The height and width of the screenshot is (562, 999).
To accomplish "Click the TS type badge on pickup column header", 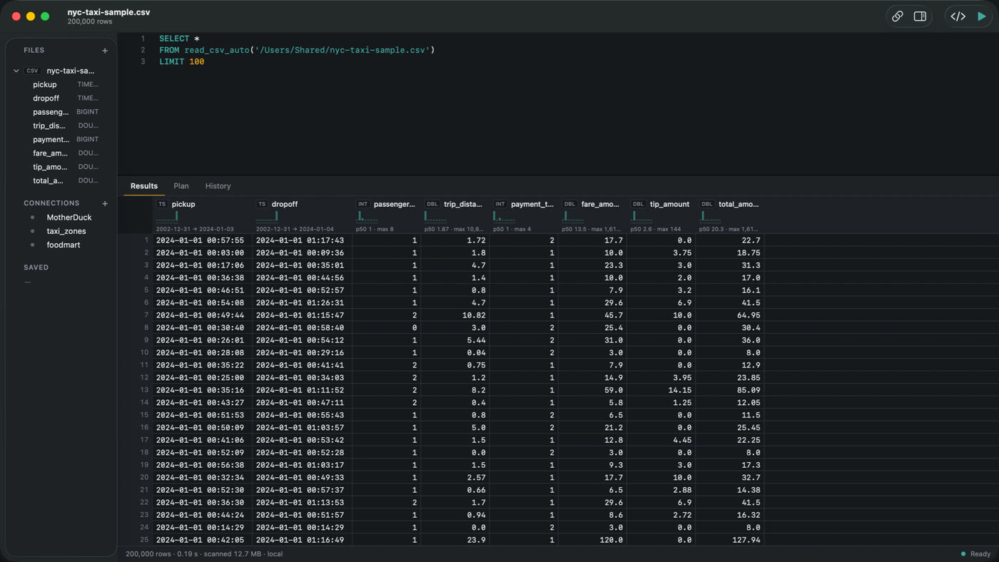I will [162, 204].
